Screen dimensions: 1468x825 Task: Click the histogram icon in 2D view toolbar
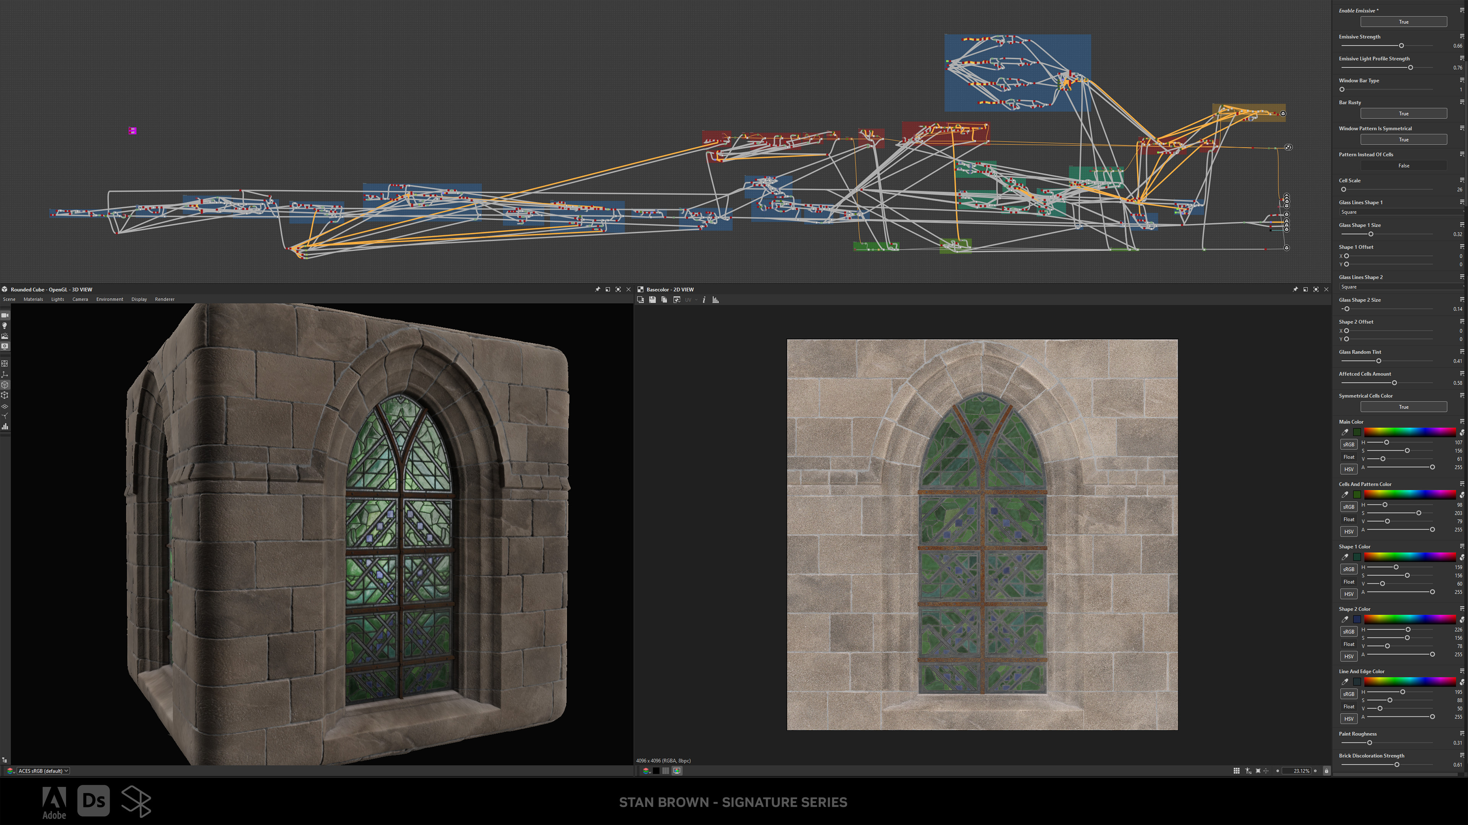pyautogui.click(x=716, y=300)
